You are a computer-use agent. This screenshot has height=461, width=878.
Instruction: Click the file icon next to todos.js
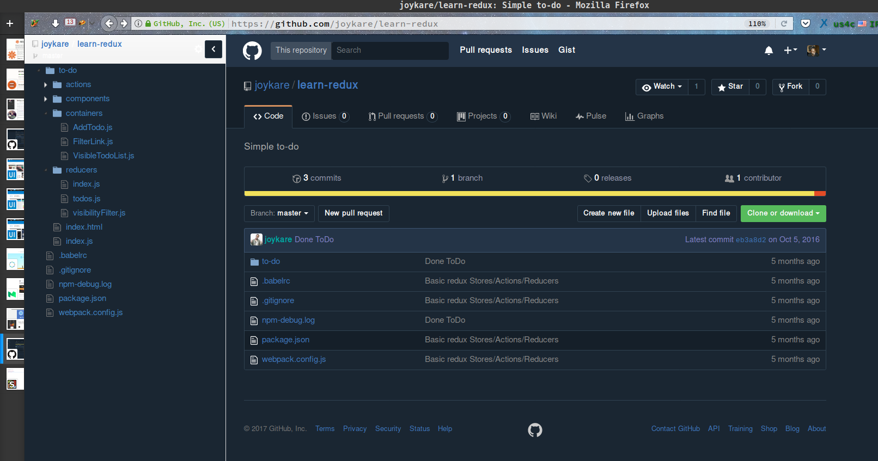(64, 199)
